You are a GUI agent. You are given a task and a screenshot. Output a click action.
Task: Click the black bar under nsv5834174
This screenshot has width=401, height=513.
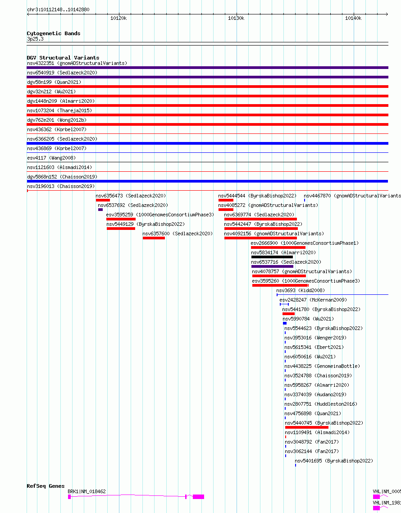272,257
